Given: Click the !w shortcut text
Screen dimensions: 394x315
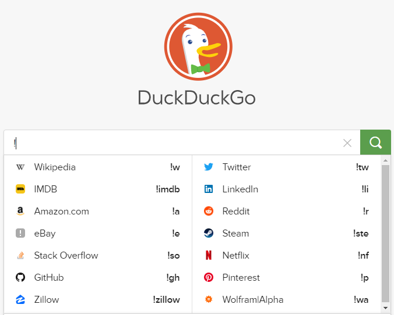Looking at the screenshot, I should point(175,167).
